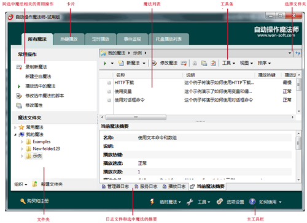This screenshot has width=307, height=223.
Task: Expand the New folder123 node
Action: tap(22, 149)
